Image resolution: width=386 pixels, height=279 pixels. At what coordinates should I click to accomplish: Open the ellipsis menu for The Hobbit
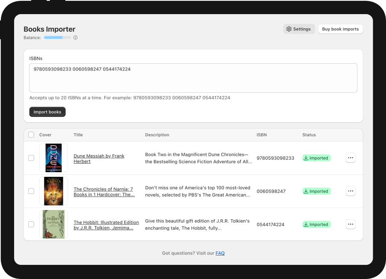pyautogui.click(x=351, y=224)
